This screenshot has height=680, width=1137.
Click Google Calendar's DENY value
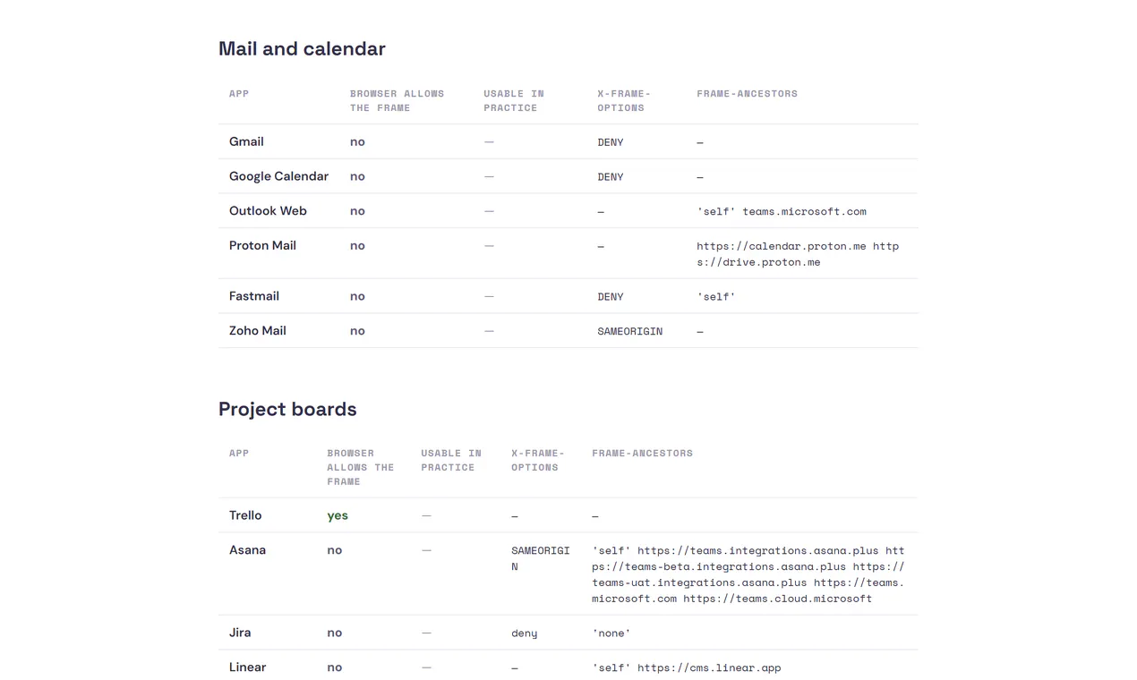pos(611,177)
